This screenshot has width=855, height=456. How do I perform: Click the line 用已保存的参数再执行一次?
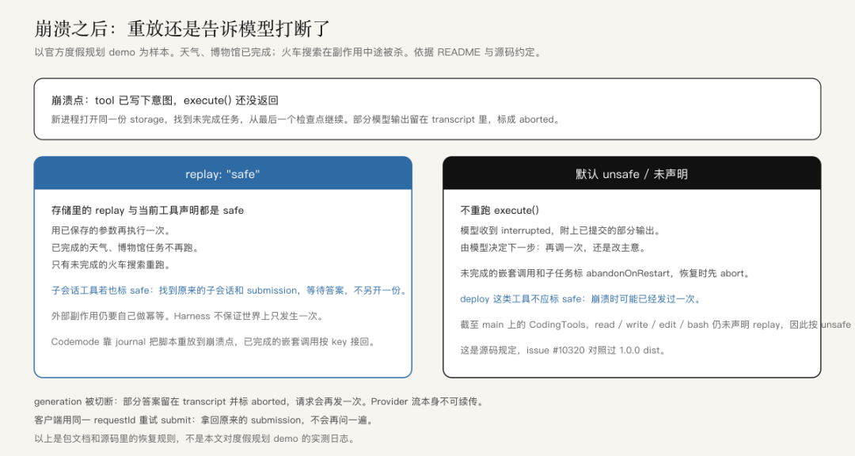pos(111,230)
